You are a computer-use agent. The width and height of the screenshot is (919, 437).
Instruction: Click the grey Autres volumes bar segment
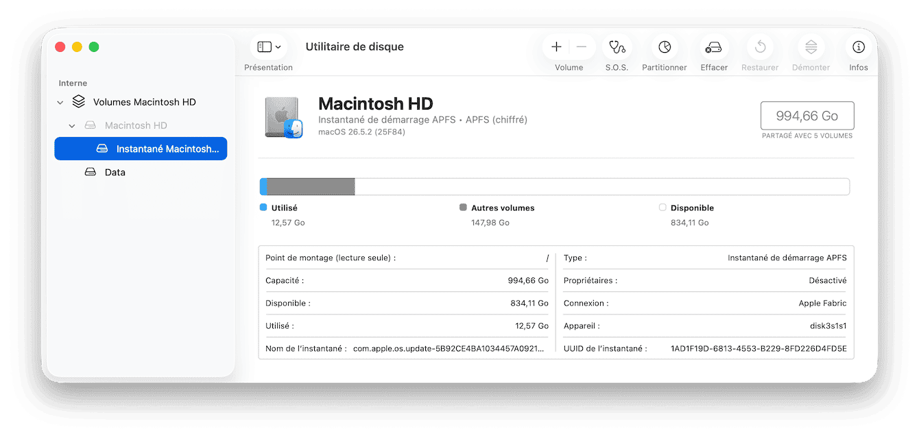[311, 186]
